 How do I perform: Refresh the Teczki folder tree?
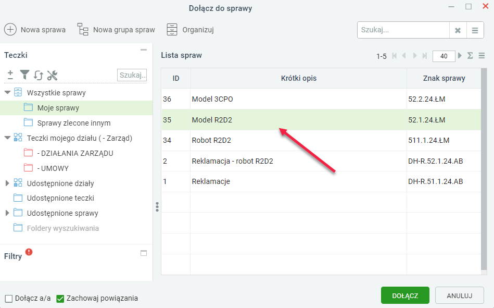[39, 75]
